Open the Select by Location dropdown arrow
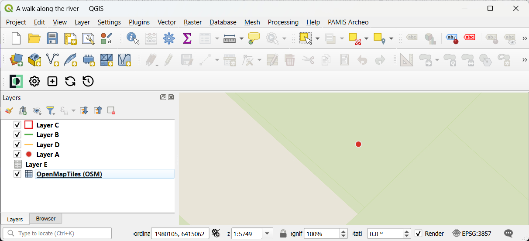Image resolution: width=529 pixels, height=241 pixels. [x=391, y=38]
